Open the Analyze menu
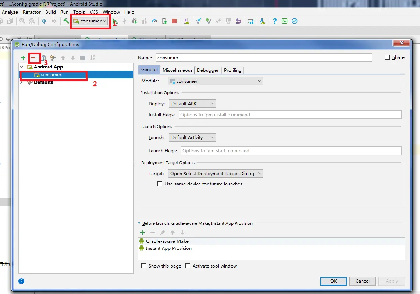Image resolution: width=420 pixels, height=294 pixels. [x=10, y=12]
